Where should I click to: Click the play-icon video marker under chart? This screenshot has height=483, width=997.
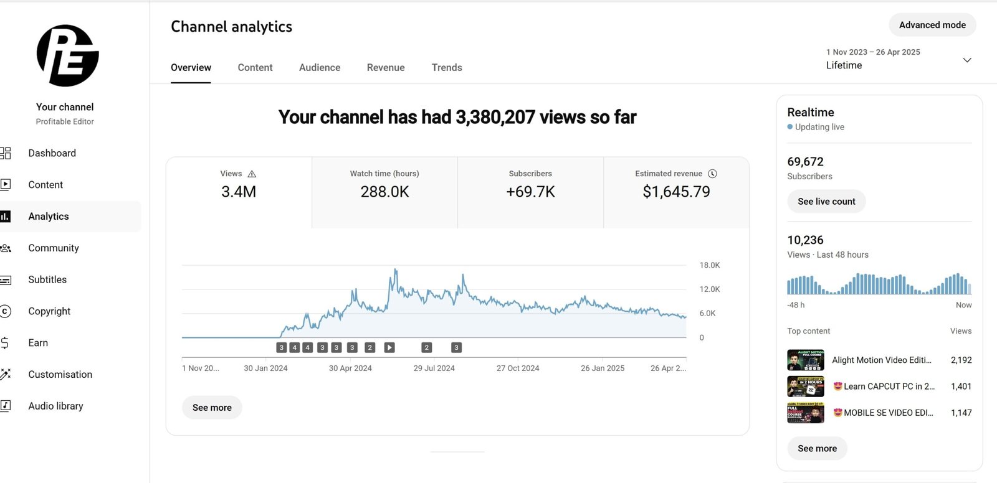coord(389,347)
